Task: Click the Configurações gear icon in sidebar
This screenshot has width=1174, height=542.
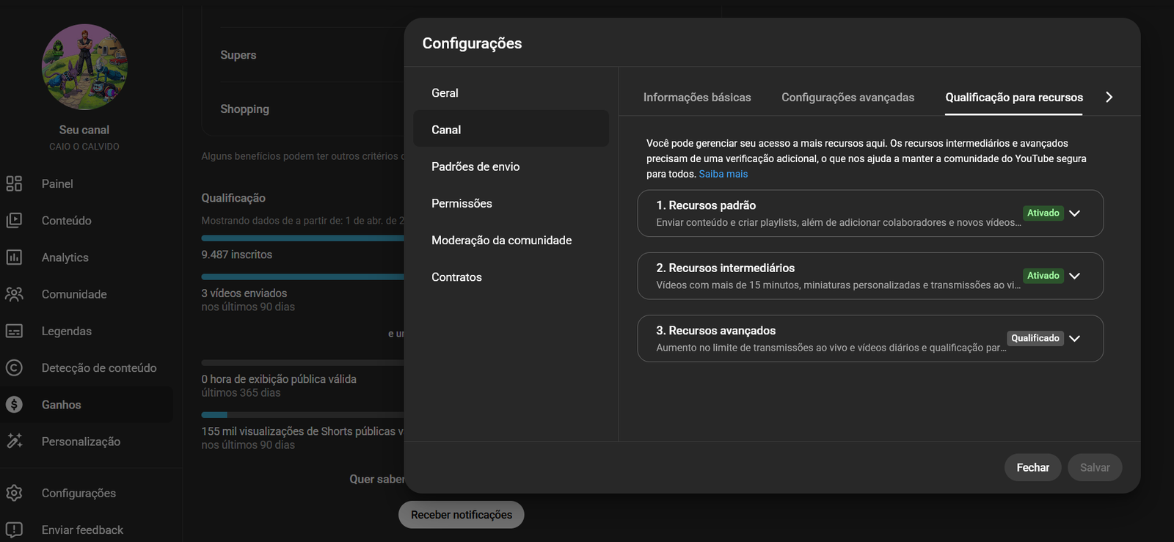Action: pyautogui.click(x=14, y=493)
